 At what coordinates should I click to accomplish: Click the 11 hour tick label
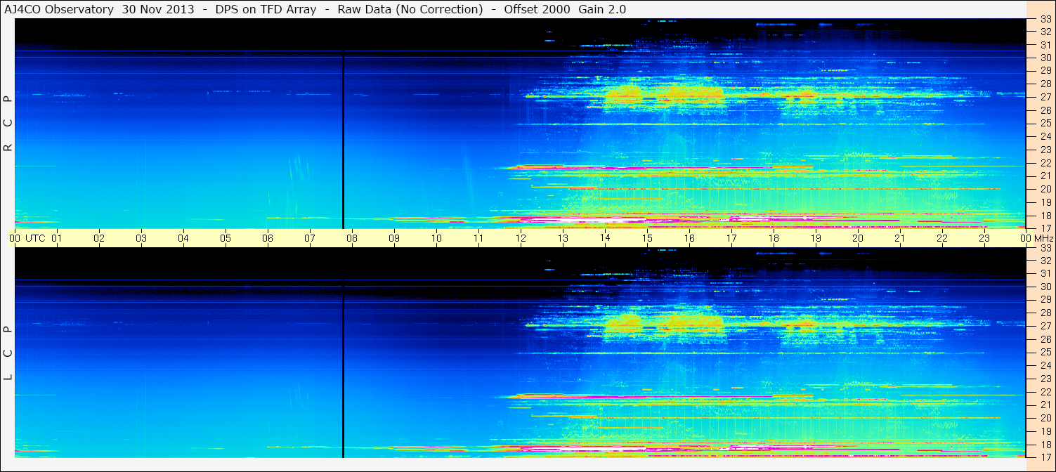tap(478, 238)
